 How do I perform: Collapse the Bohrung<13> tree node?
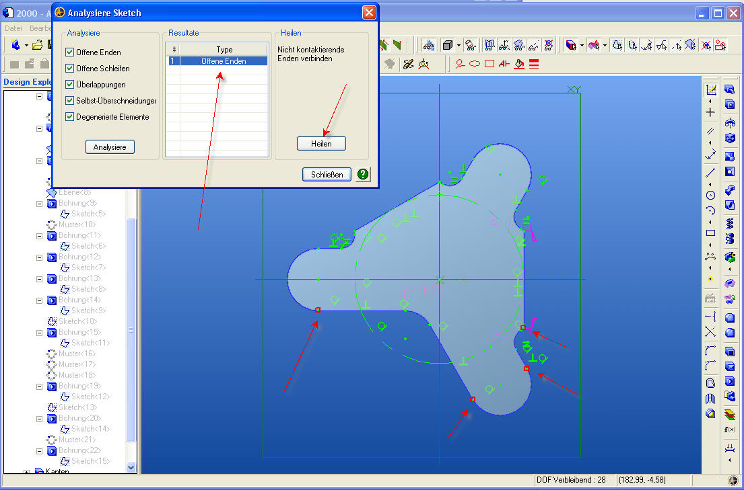click(39, 279)
